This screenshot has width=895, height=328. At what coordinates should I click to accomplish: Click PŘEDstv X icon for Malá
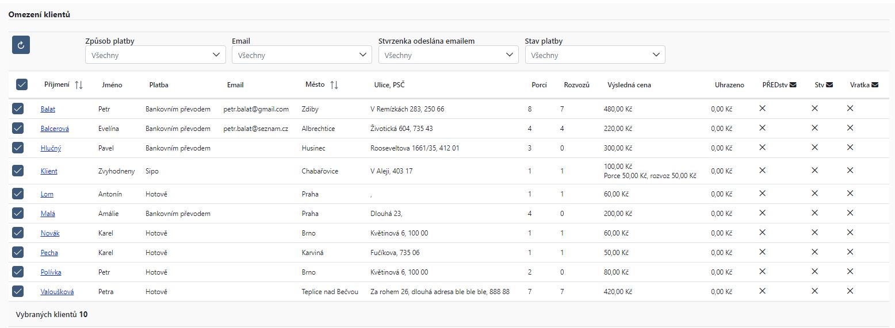coord(762,213)
